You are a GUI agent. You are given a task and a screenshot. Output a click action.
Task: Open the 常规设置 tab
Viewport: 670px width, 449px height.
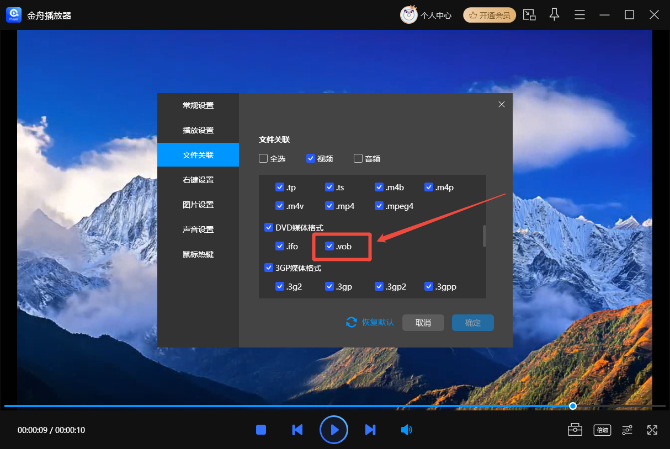[198, 105]
